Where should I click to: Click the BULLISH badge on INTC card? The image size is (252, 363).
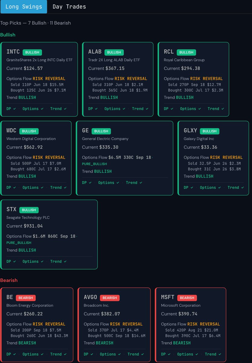coord(32,52)
